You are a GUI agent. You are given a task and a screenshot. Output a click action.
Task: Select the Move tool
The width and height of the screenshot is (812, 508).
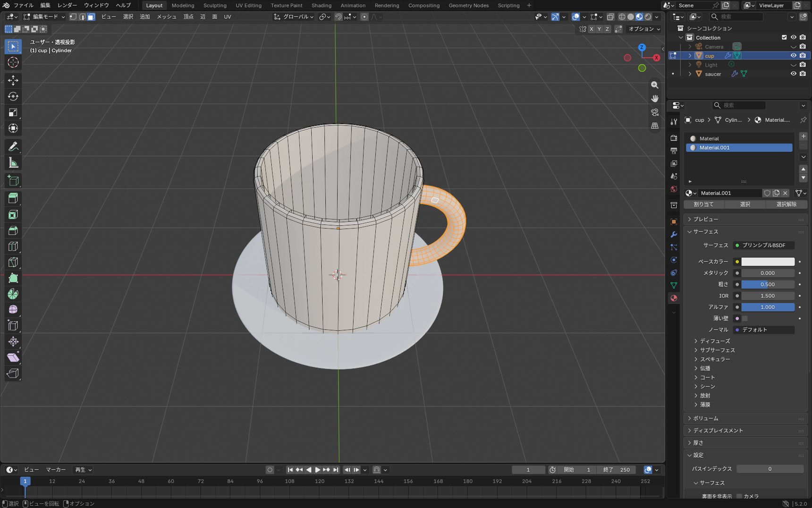13,80
